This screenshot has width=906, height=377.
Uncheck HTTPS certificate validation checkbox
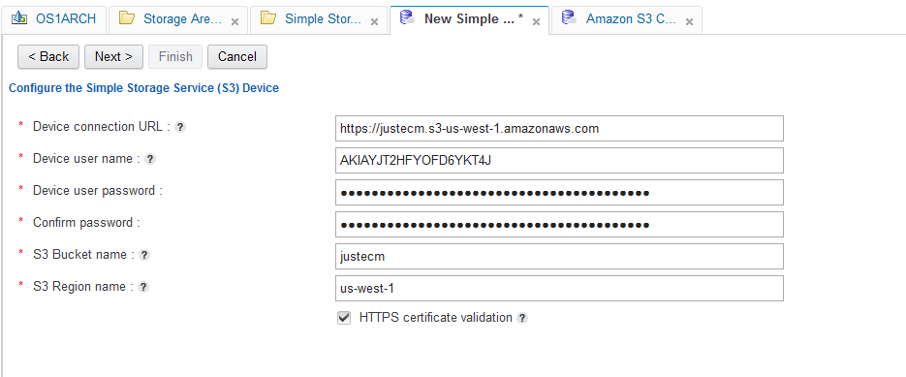344,318
